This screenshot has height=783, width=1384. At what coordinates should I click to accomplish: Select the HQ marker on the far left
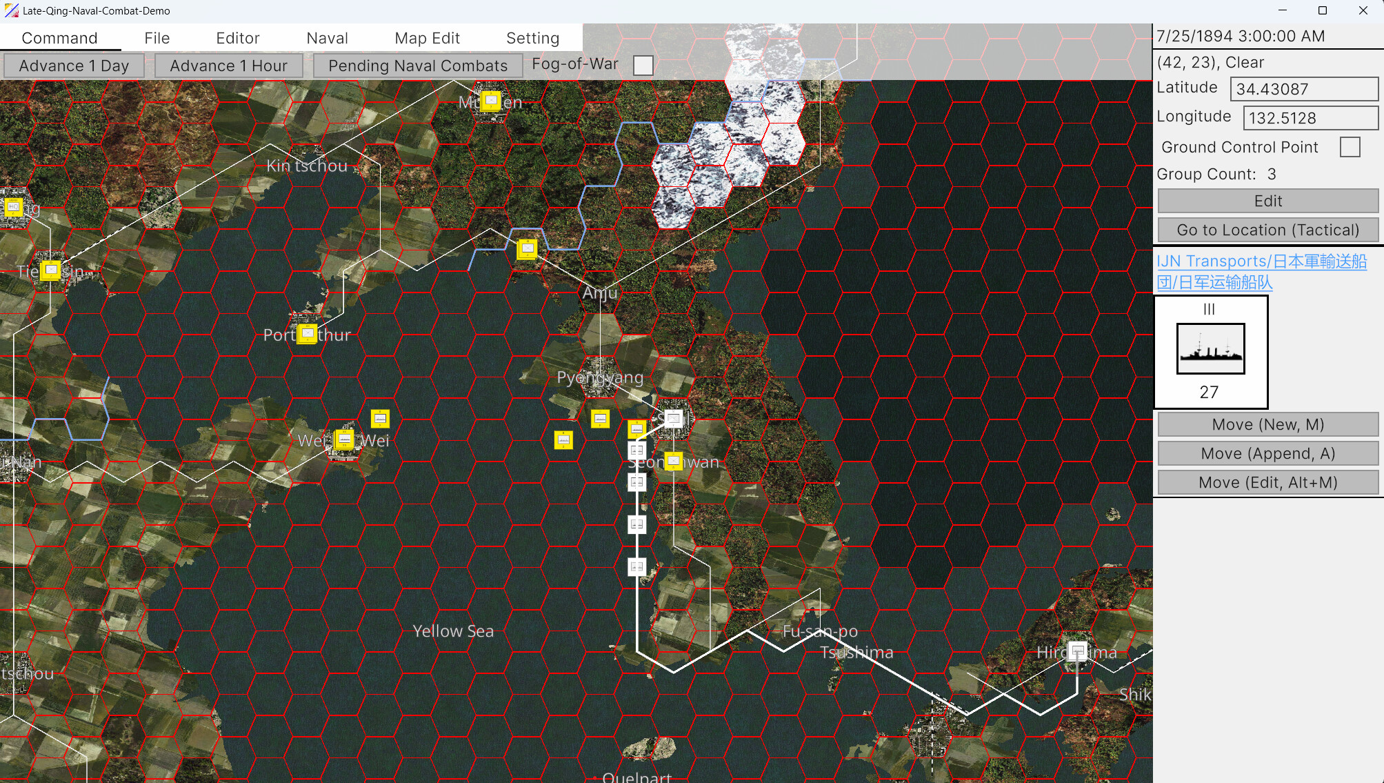[x=14, y=207]
